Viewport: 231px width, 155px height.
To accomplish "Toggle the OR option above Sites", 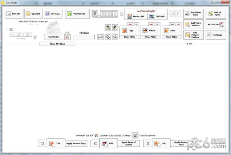I will [x=178, y=24].
